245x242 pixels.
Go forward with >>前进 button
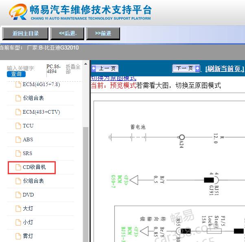tap(103, 34)
